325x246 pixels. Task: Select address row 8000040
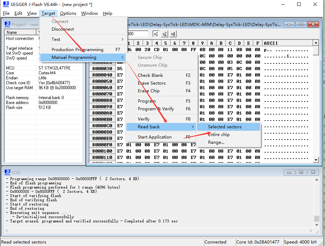(x=102, y=75)
